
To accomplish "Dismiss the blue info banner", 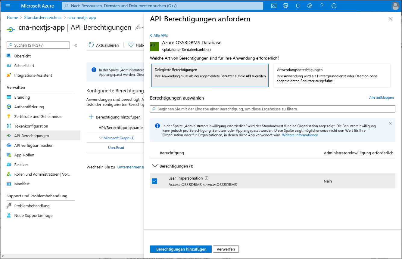I will pyautogui.click(x=390, y=123).
